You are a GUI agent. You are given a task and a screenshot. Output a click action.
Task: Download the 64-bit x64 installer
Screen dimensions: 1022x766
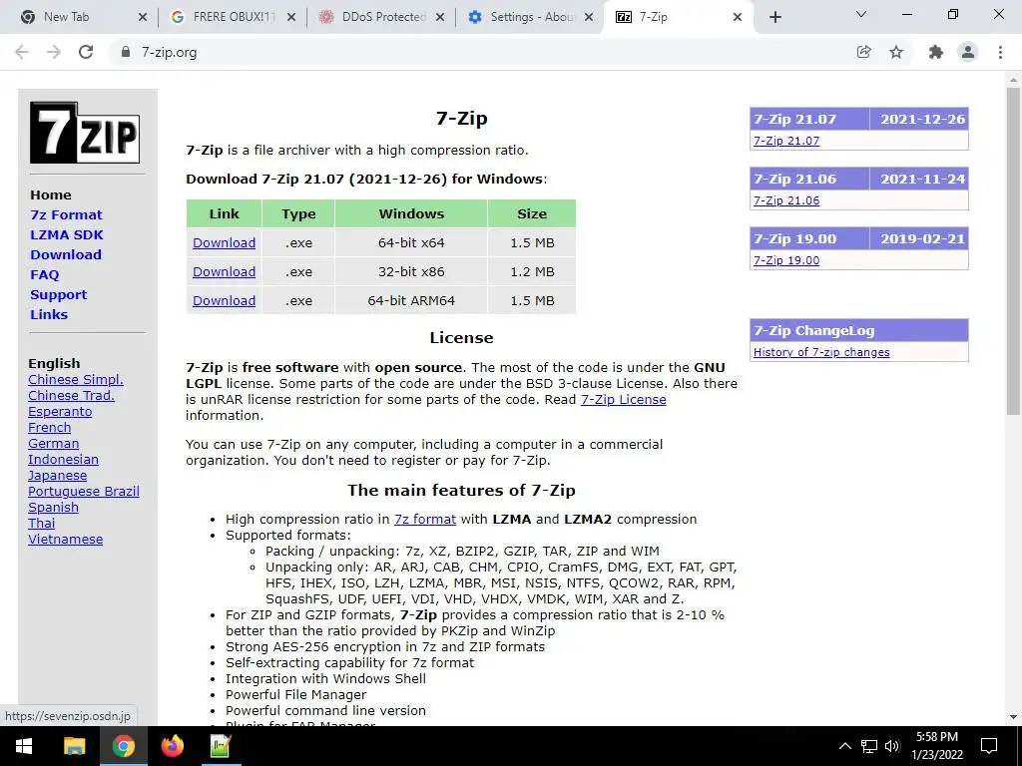[225, 243]
